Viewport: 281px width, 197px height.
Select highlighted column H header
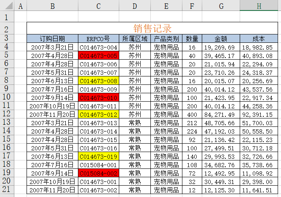259,6
